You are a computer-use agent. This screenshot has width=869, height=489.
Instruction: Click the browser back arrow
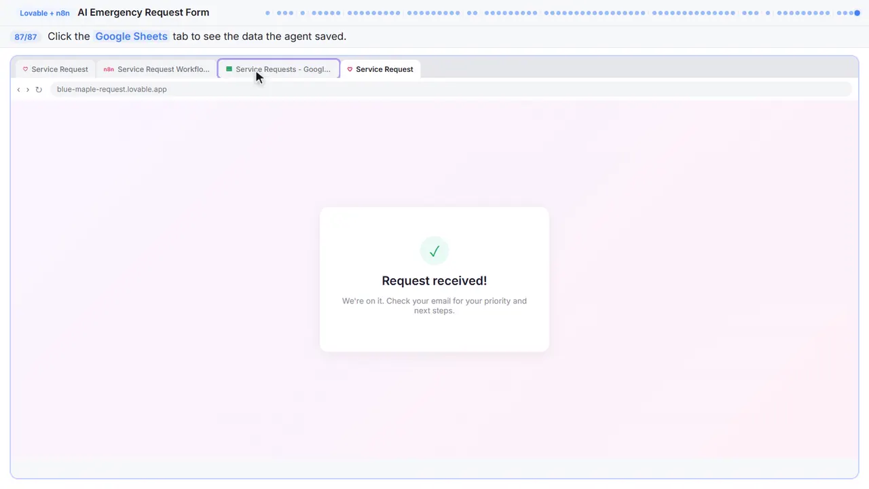coord(18,90)
